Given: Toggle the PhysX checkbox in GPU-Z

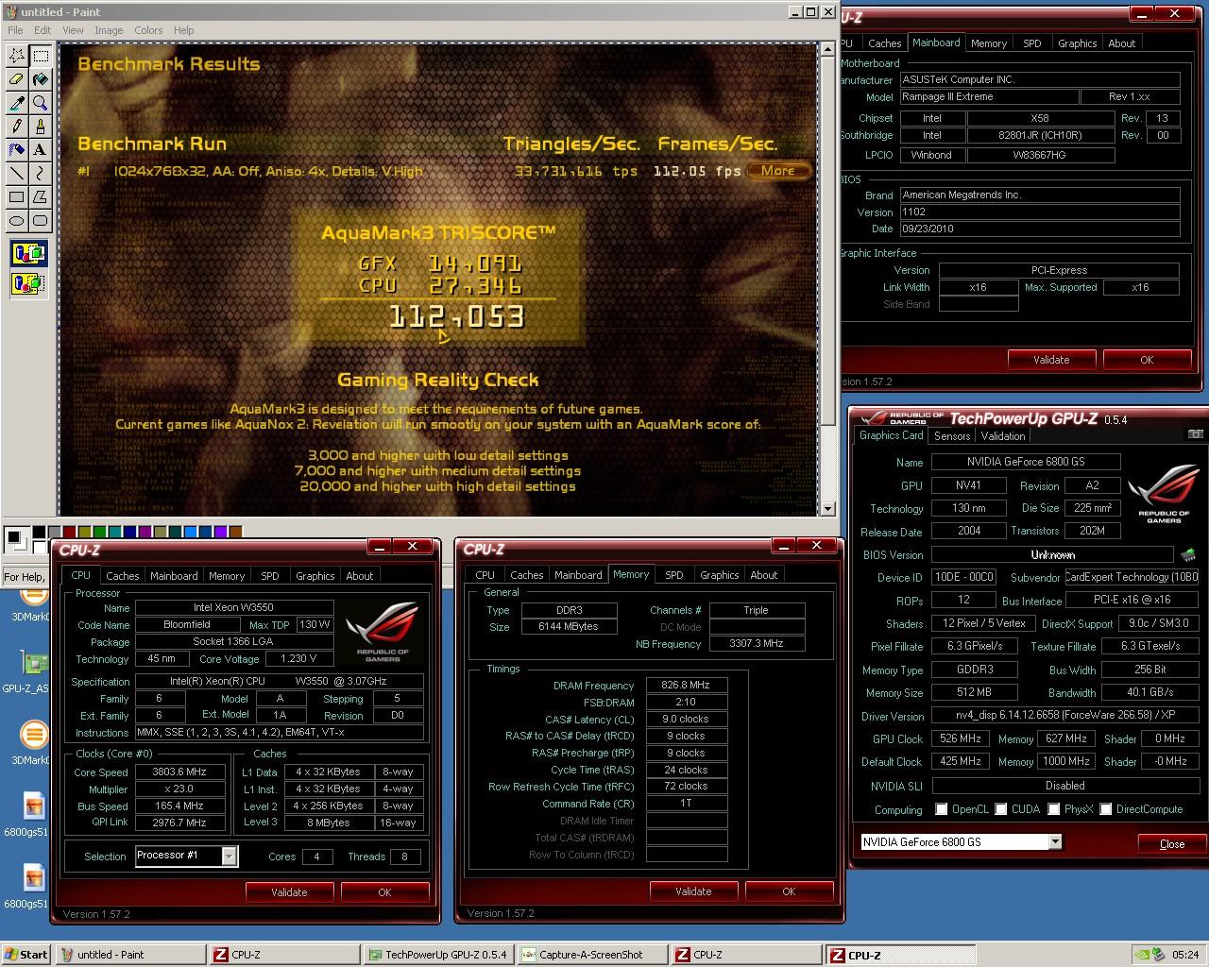Looking at the screenshot, I should click(1053, 809).
